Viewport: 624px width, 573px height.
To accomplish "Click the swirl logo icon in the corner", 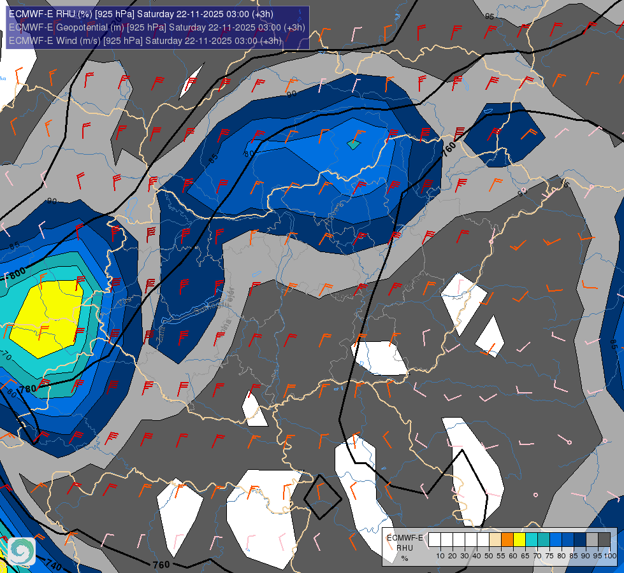I will [22, 551].
